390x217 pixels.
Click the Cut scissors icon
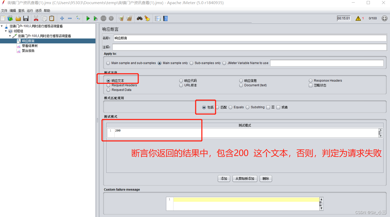tap(36, 18)
